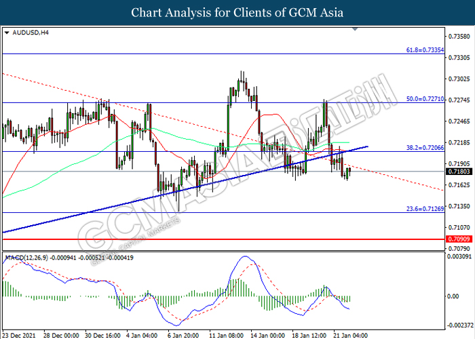
Task: Click the MACD scale zero value 0.00
Action: click(453, 296)
